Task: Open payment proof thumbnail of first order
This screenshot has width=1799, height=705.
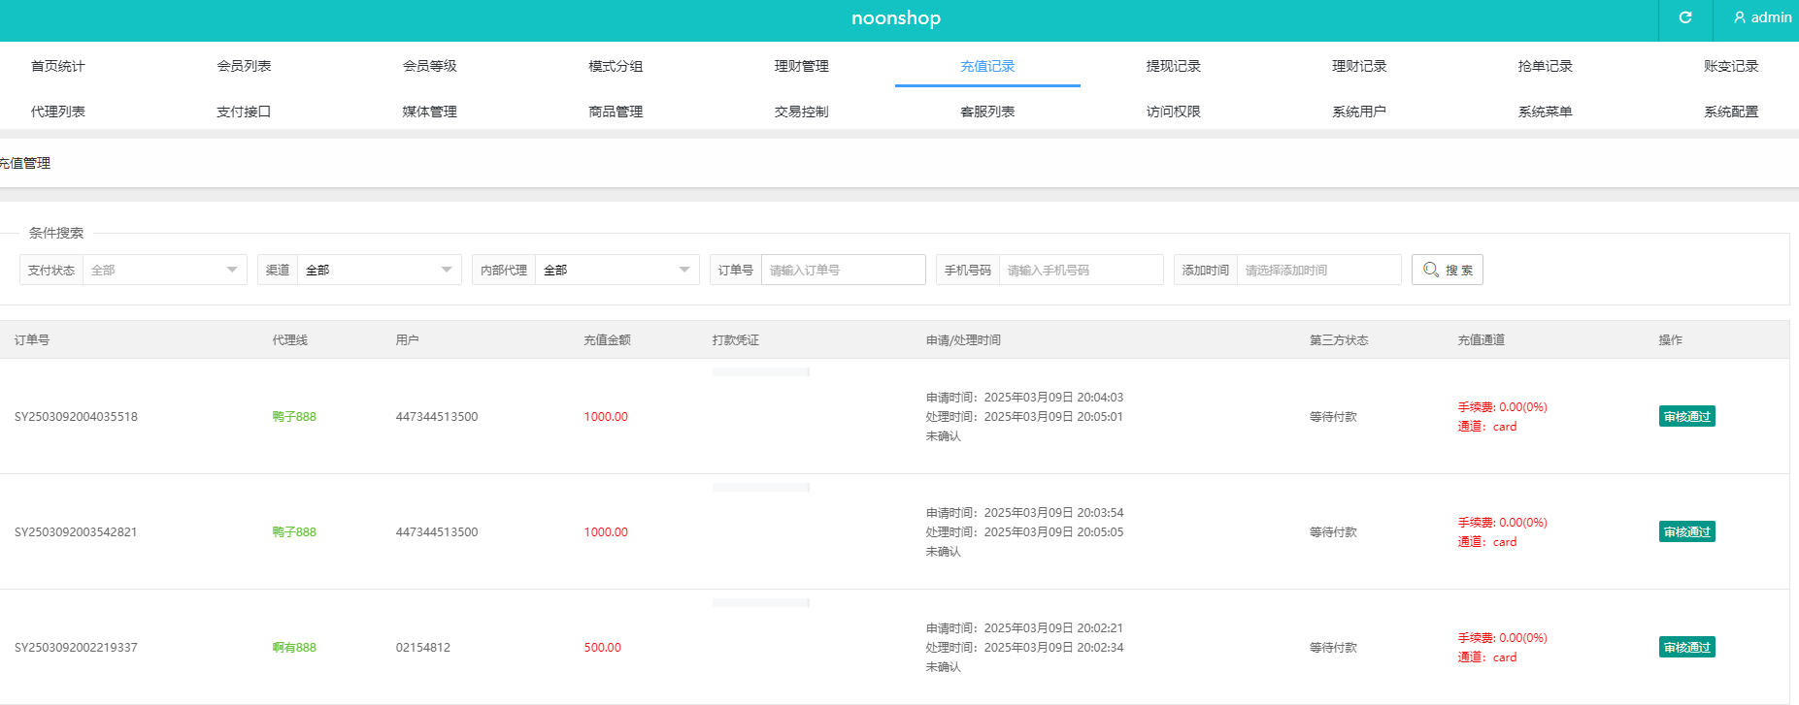Action: [x=760, y=372]
